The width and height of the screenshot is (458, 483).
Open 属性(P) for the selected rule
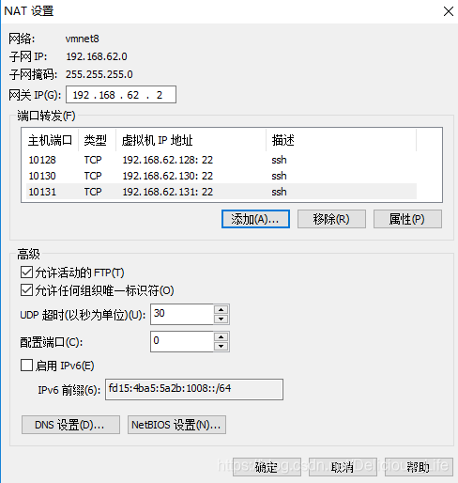click(x=407, y=219)
